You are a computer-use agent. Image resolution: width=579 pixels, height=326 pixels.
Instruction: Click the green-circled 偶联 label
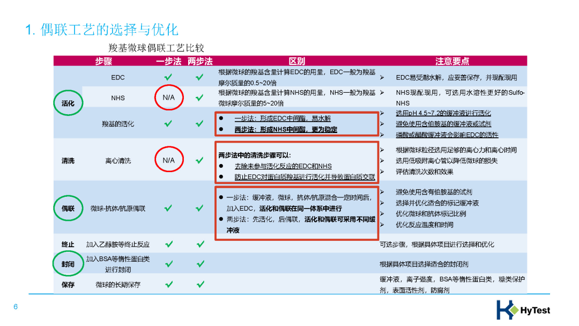(x=68, y=208)
